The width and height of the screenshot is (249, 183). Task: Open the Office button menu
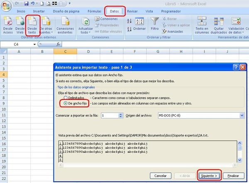pos(6,6)
